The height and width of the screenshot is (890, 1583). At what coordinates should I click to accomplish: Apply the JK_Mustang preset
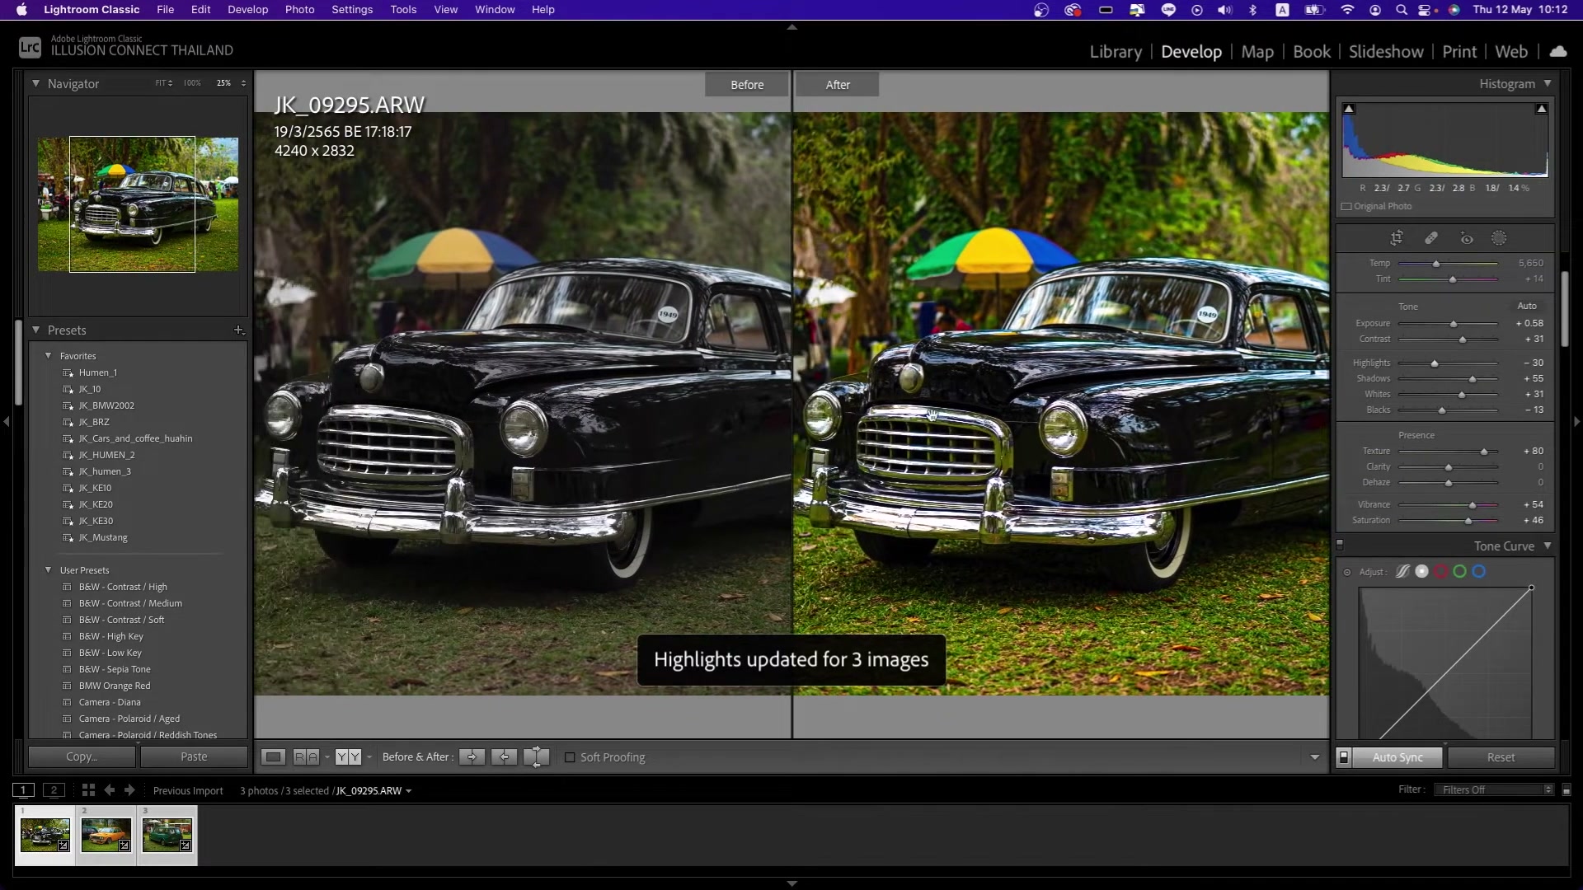[x=103, y=537]
